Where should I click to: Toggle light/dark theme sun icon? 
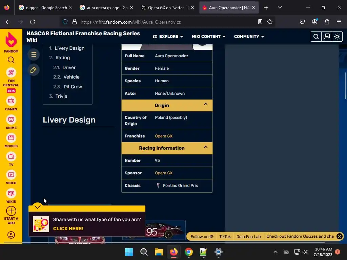pos(337,37)
